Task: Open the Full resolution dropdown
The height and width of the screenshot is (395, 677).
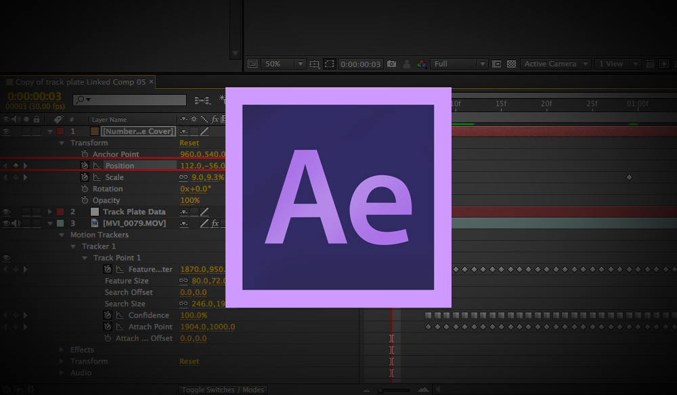Action: (459, 64)
